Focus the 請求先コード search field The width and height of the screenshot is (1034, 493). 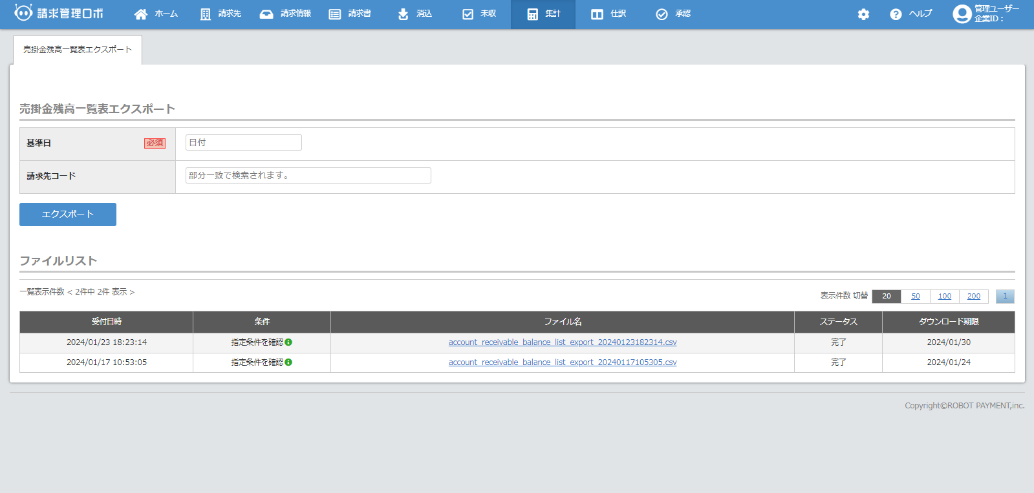308,176
